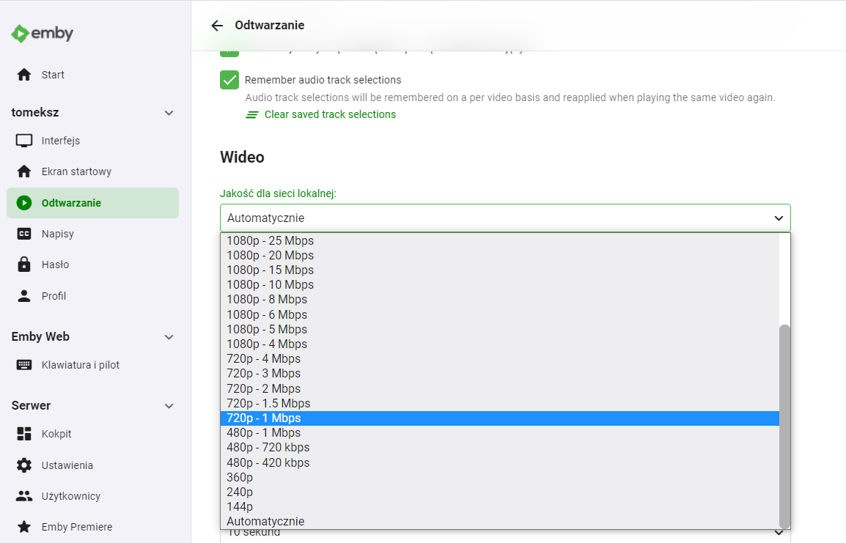Open the Jakość dla sieci lokalnej dropdown

pos(504,218)
